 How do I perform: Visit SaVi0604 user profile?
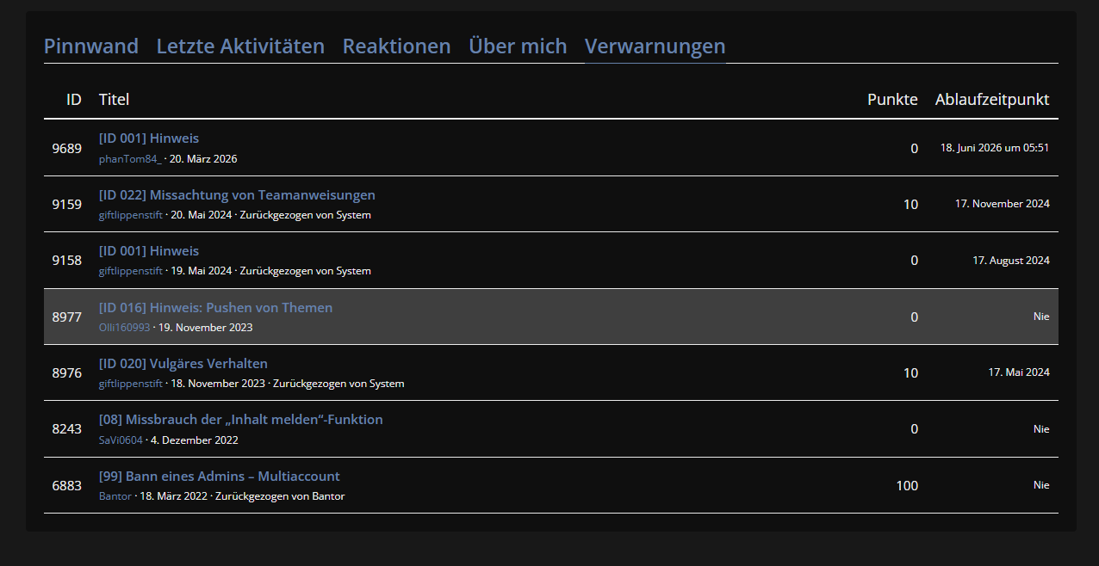click(x=121, y=440)
